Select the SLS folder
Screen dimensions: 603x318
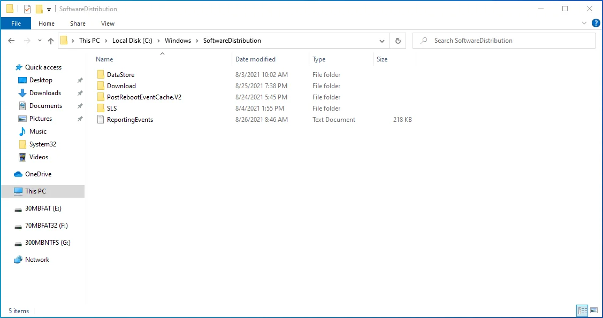coord(111,108)
